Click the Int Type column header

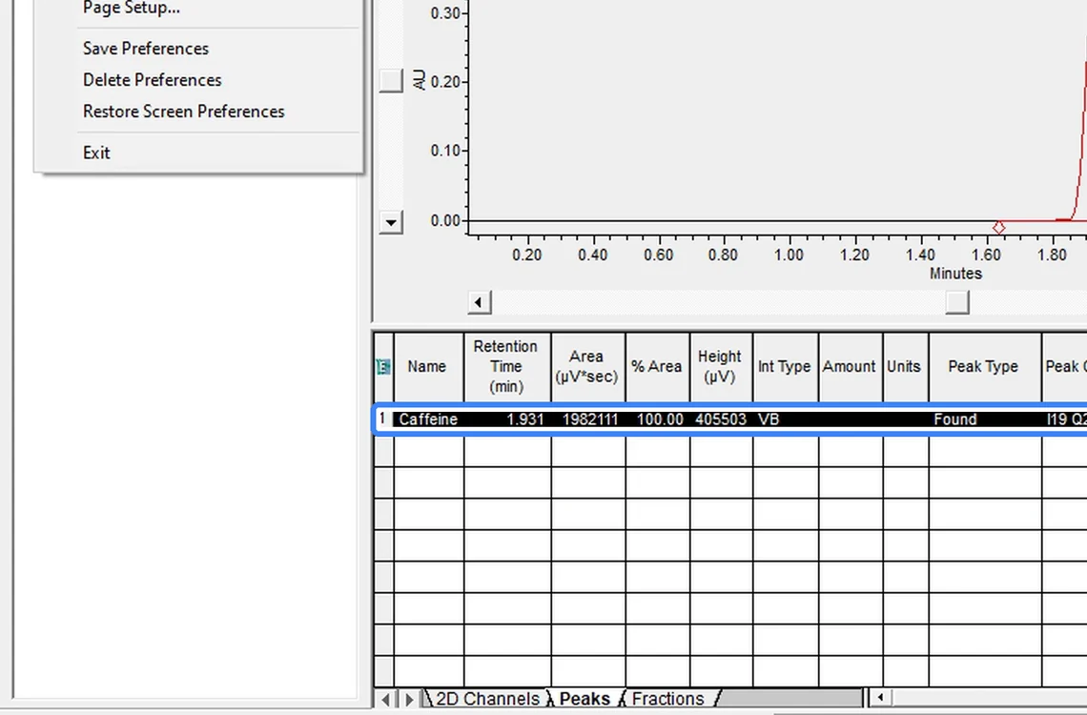785,366
